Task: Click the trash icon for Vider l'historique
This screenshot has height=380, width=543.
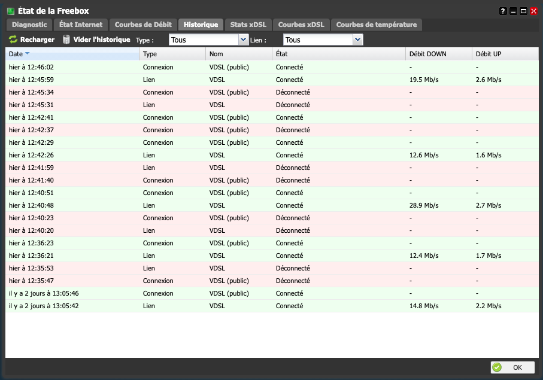Action: point(66,39)
